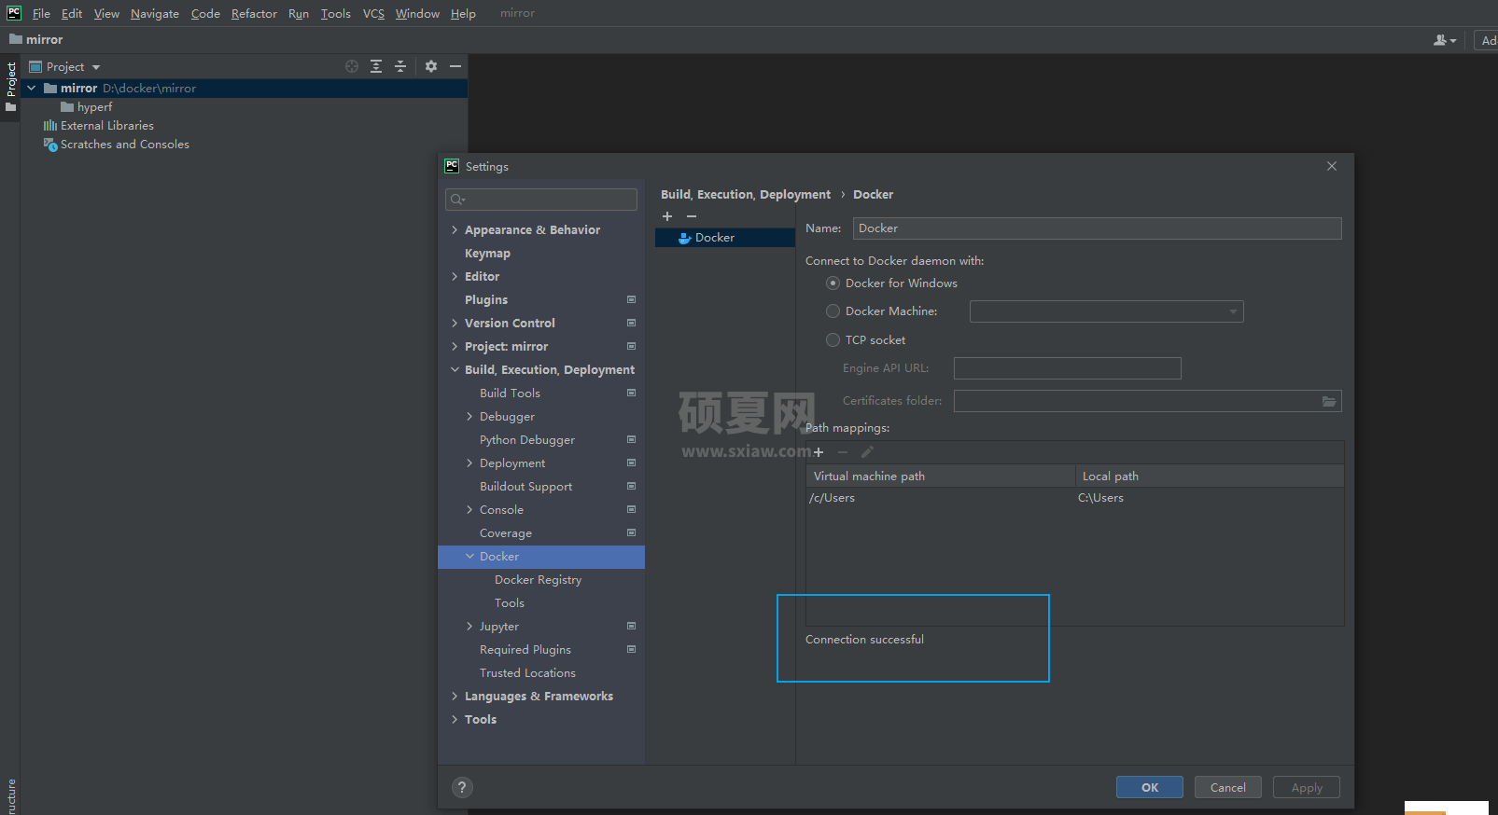Screen dimensions: 1498x815
Task: Click the locate-in-project-tree target icon
Action: pyautogui.click(x=352, y=66)
